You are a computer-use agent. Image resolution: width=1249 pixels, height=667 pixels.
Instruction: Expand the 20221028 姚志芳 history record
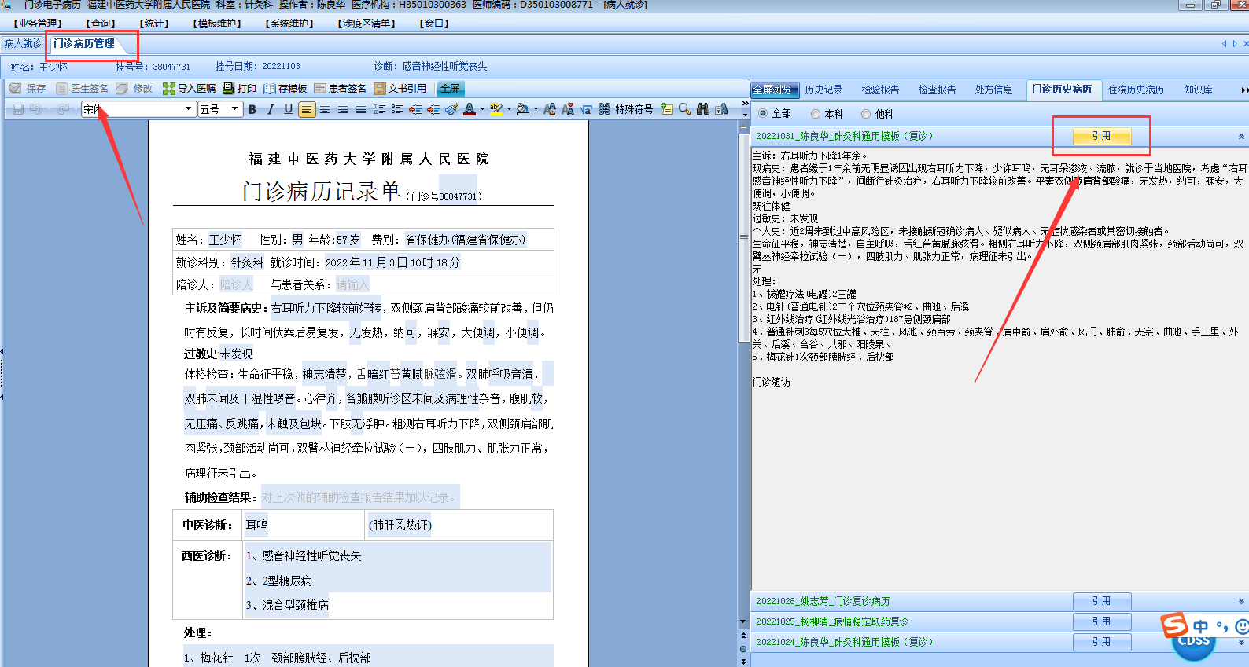1242,601
